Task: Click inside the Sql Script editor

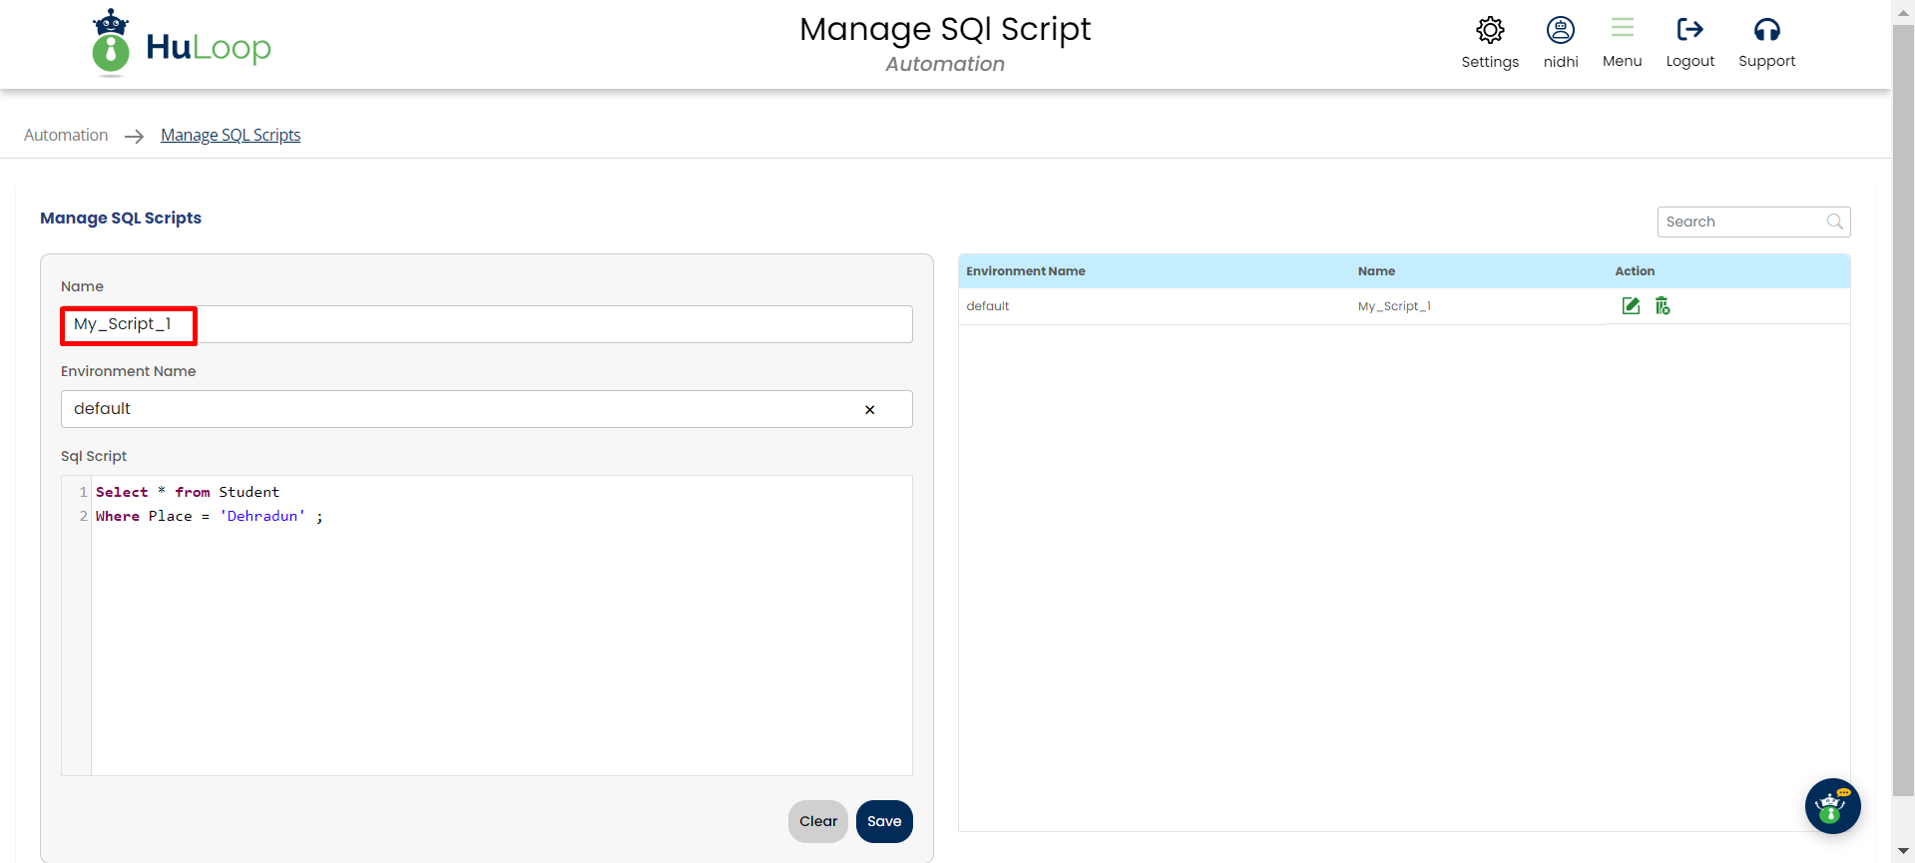Action: pos(499,639)
